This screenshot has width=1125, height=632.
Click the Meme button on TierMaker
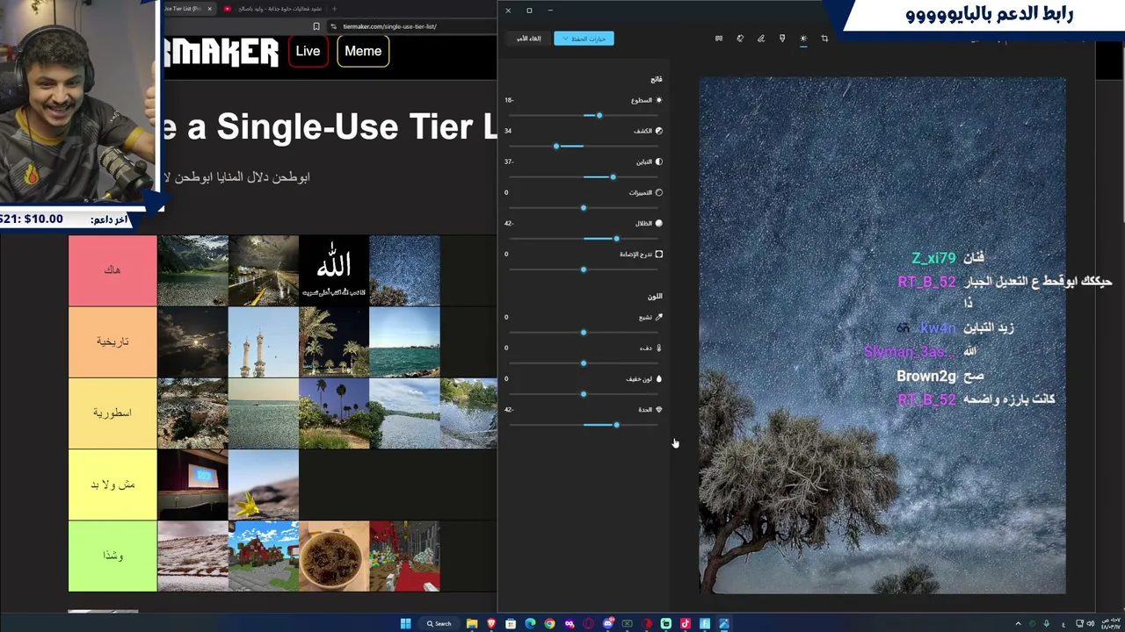coord(363,51)
